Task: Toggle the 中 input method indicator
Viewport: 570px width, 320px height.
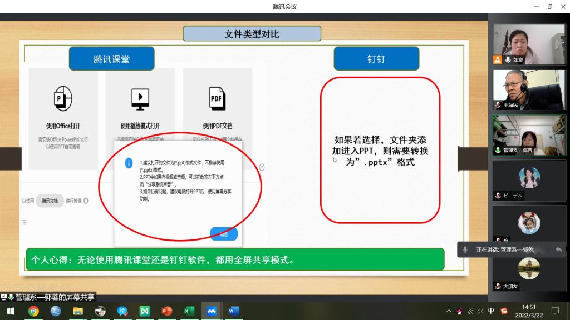Action: (x=491, y=311)
